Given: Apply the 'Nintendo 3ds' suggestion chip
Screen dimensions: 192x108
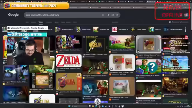Looking at the screenshot, I should 101,29.
